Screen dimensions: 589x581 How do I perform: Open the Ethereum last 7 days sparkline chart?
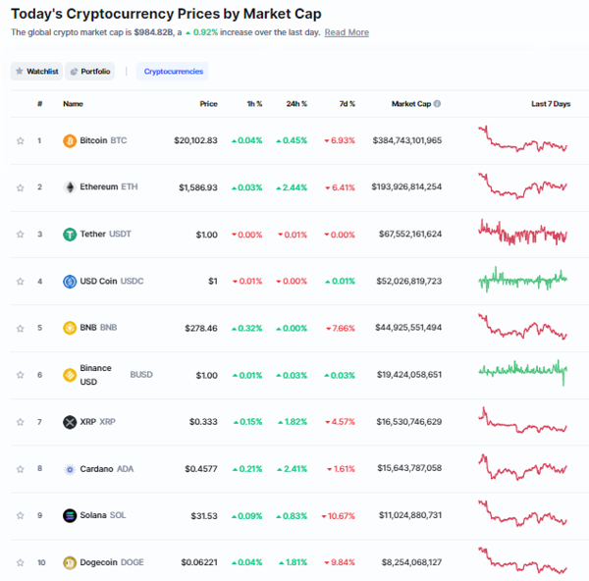[522, 185]
